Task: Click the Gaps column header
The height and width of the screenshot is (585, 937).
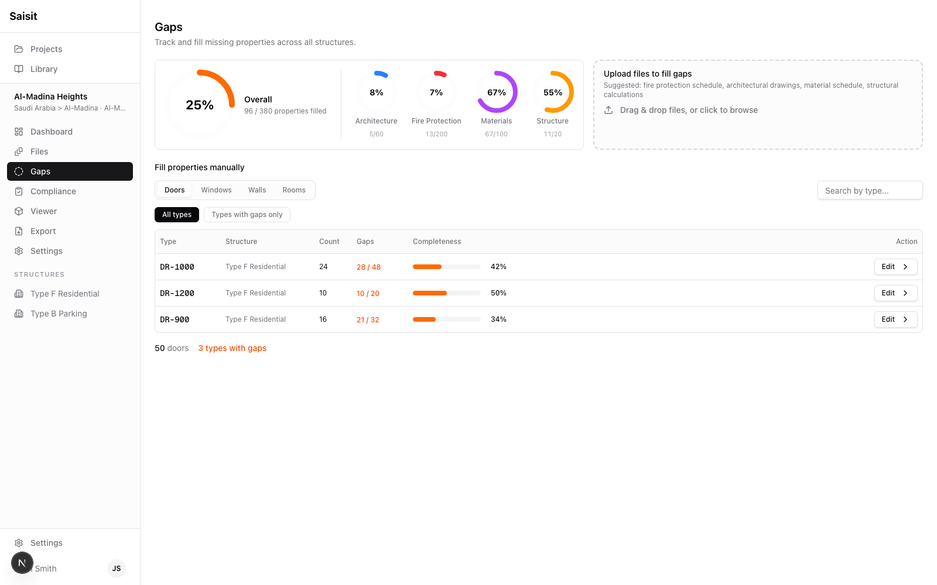Action: (x=365, y=242)
